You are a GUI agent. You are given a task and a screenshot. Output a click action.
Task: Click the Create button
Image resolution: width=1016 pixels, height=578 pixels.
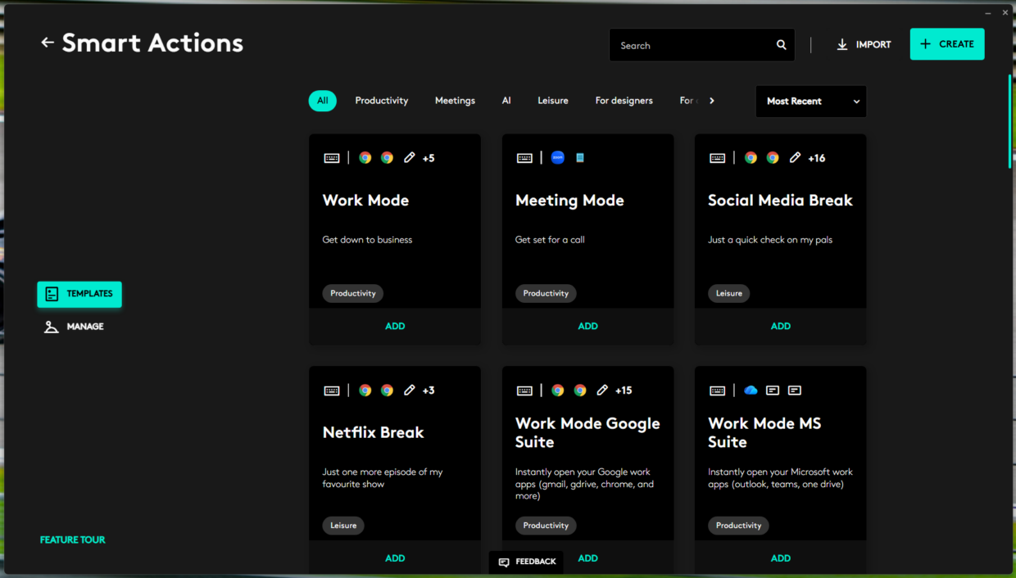pos(947,44)
